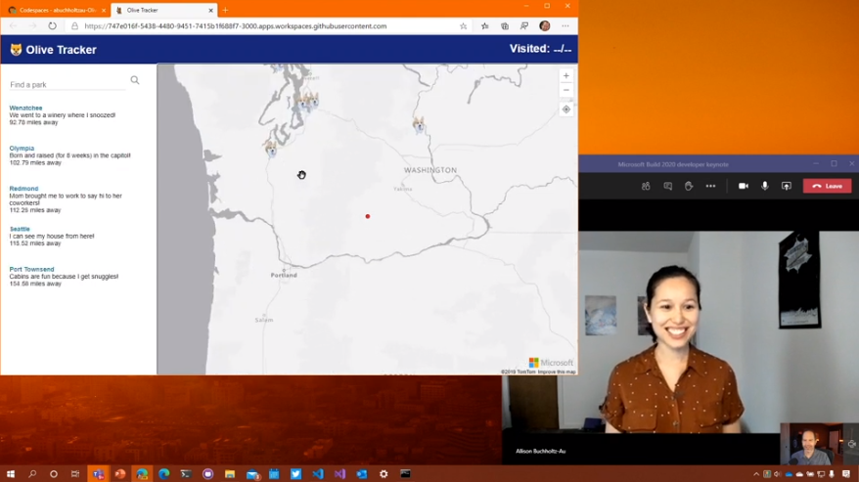Open Microsoft Teams from taskbar
Viewport: 859px width, 482px height.
tap(98, 474)
